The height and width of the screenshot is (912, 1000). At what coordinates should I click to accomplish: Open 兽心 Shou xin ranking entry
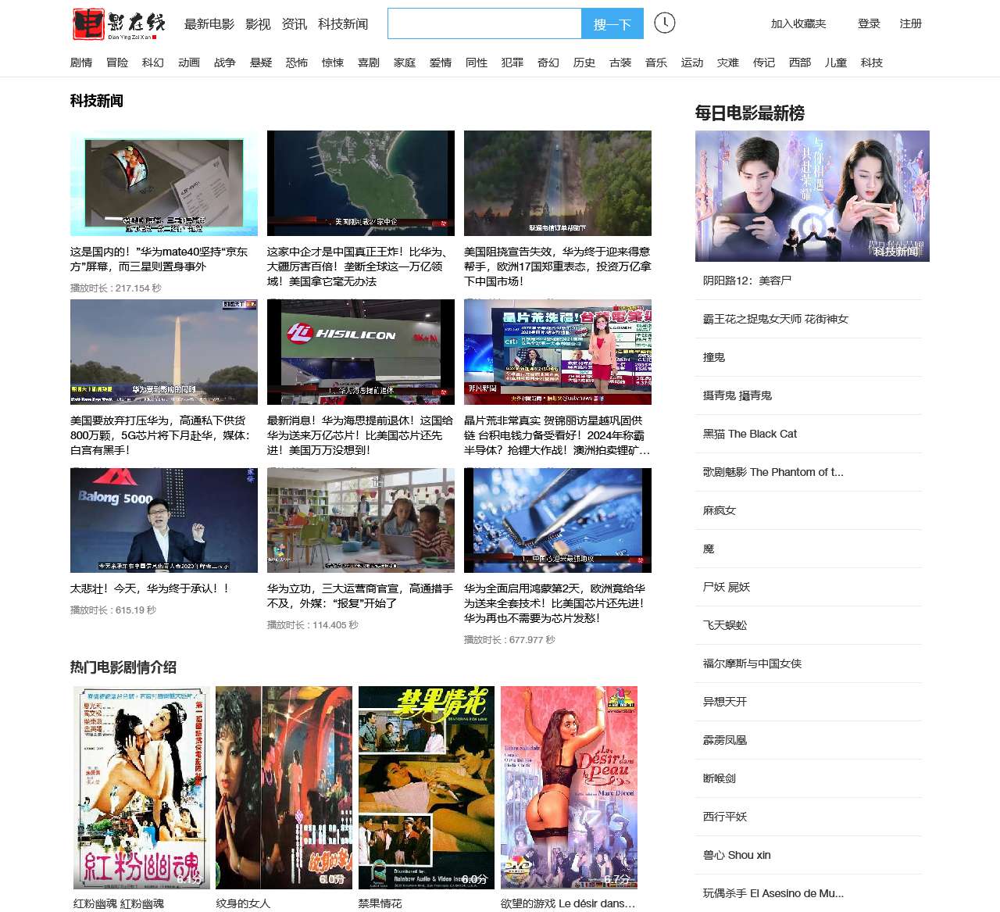pyautogui.click(x=737, y=855)
